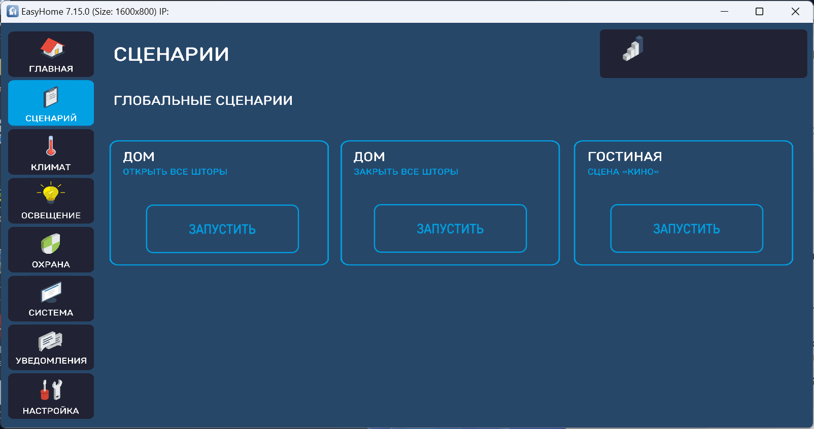Maximize the EasyHome window

[759, 11]
